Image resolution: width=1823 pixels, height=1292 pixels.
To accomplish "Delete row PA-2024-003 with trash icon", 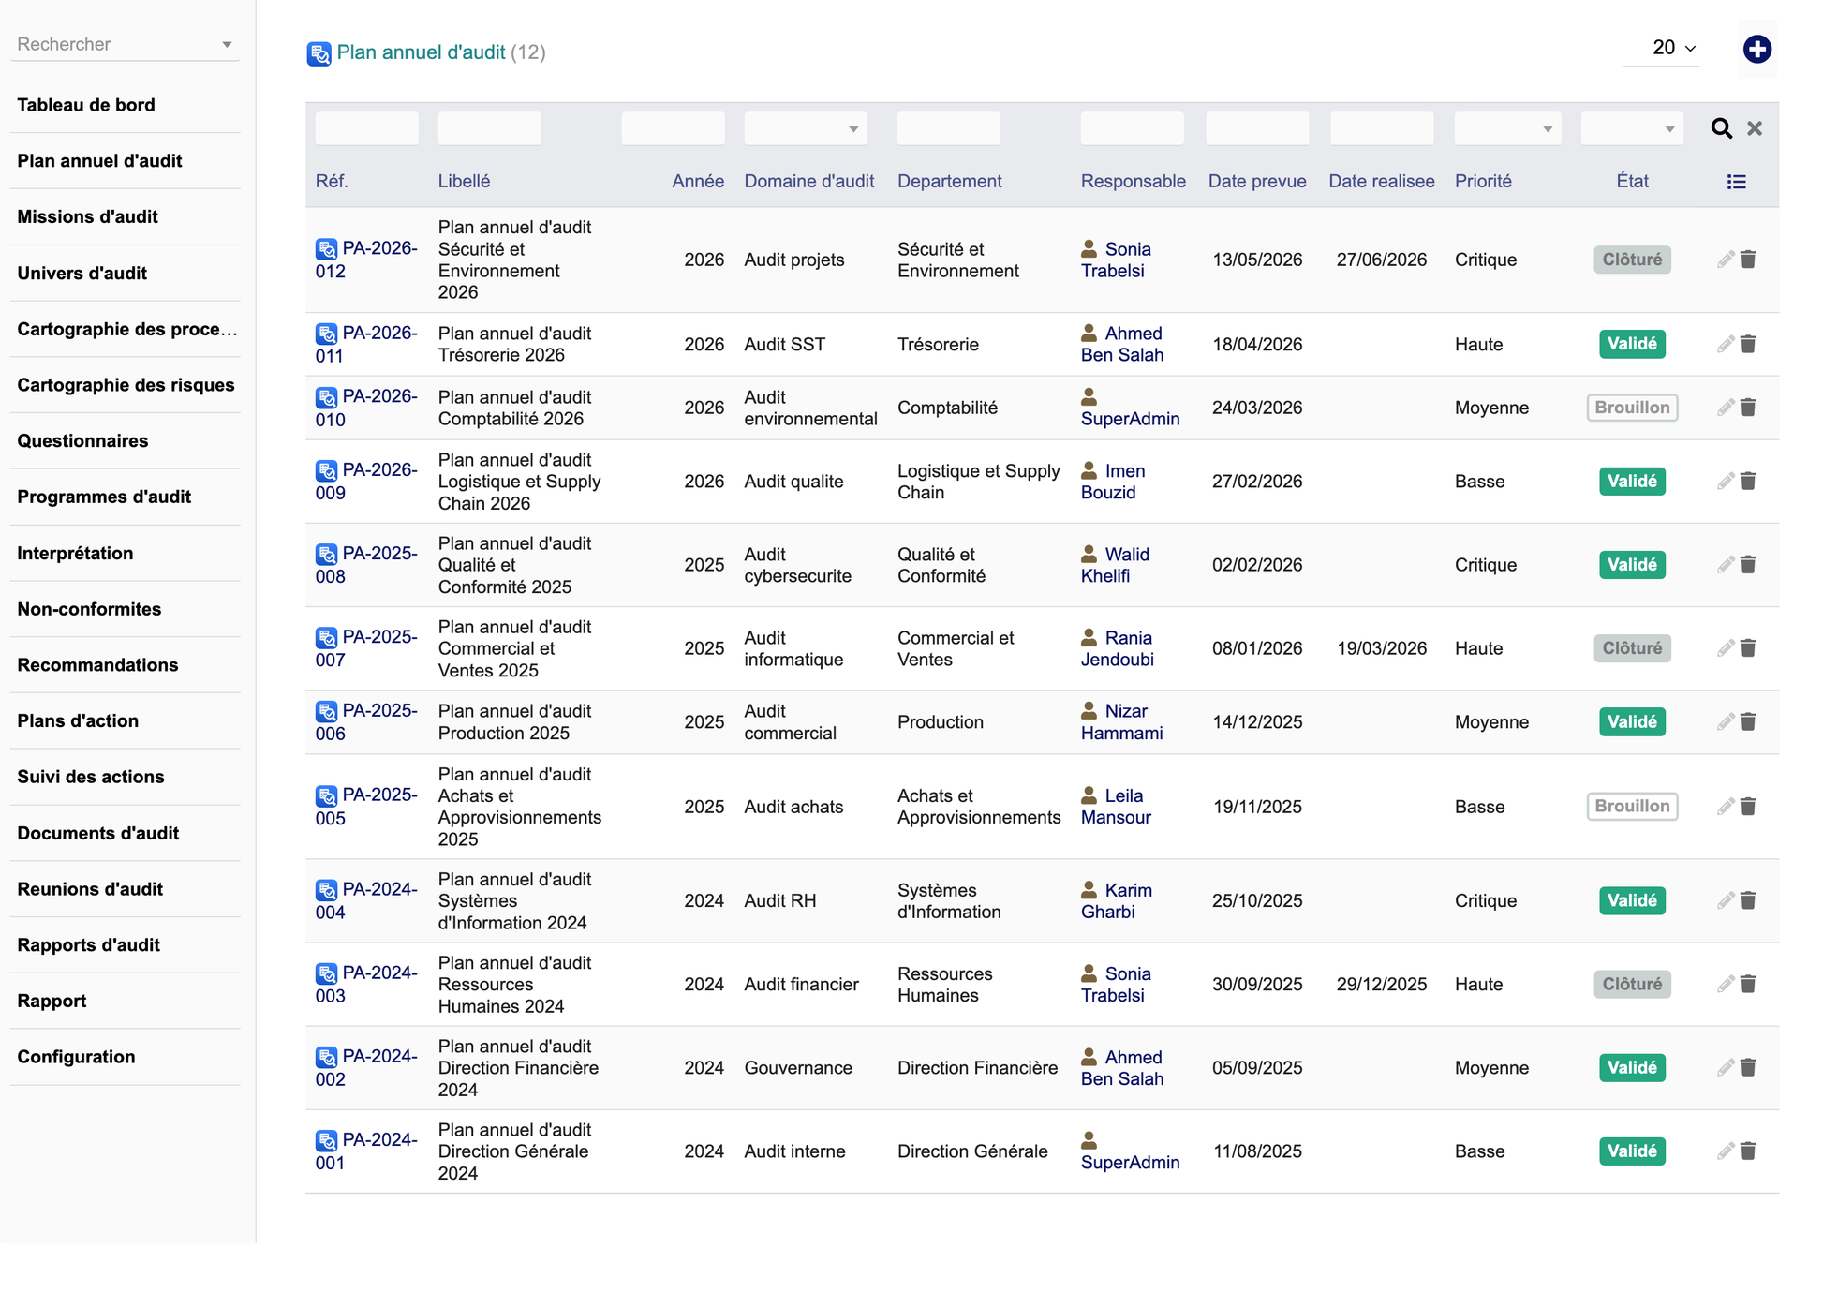I will pyautogui.click(x=1748, y=984).
